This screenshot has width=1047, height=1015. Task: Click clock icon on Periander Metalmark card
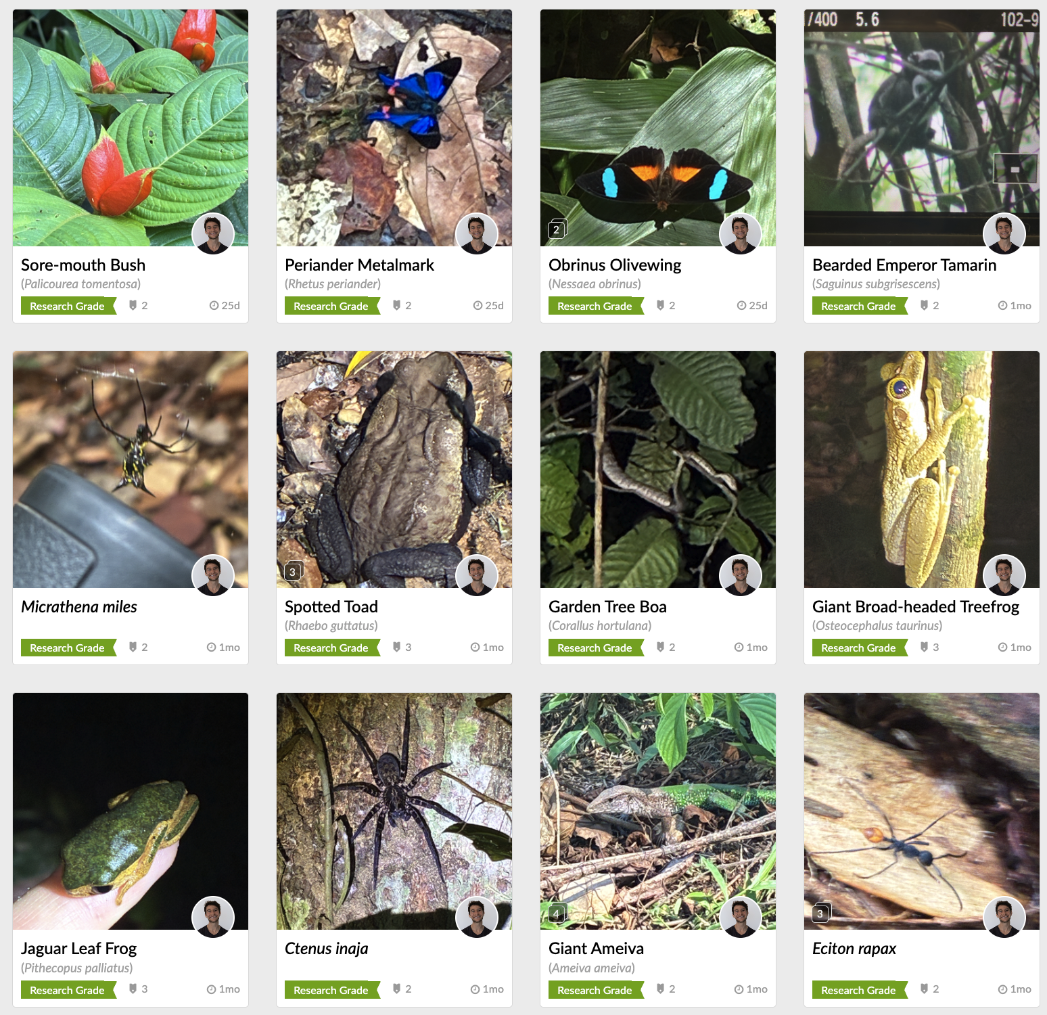tap(478, 305)
